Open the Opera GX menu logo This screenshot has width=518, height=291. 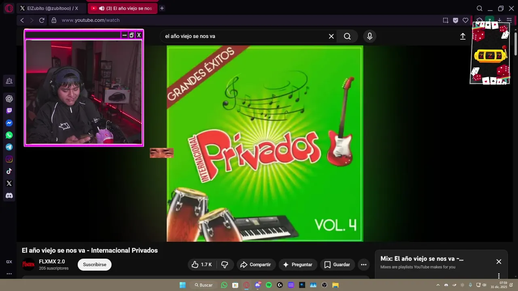(9, 8)
